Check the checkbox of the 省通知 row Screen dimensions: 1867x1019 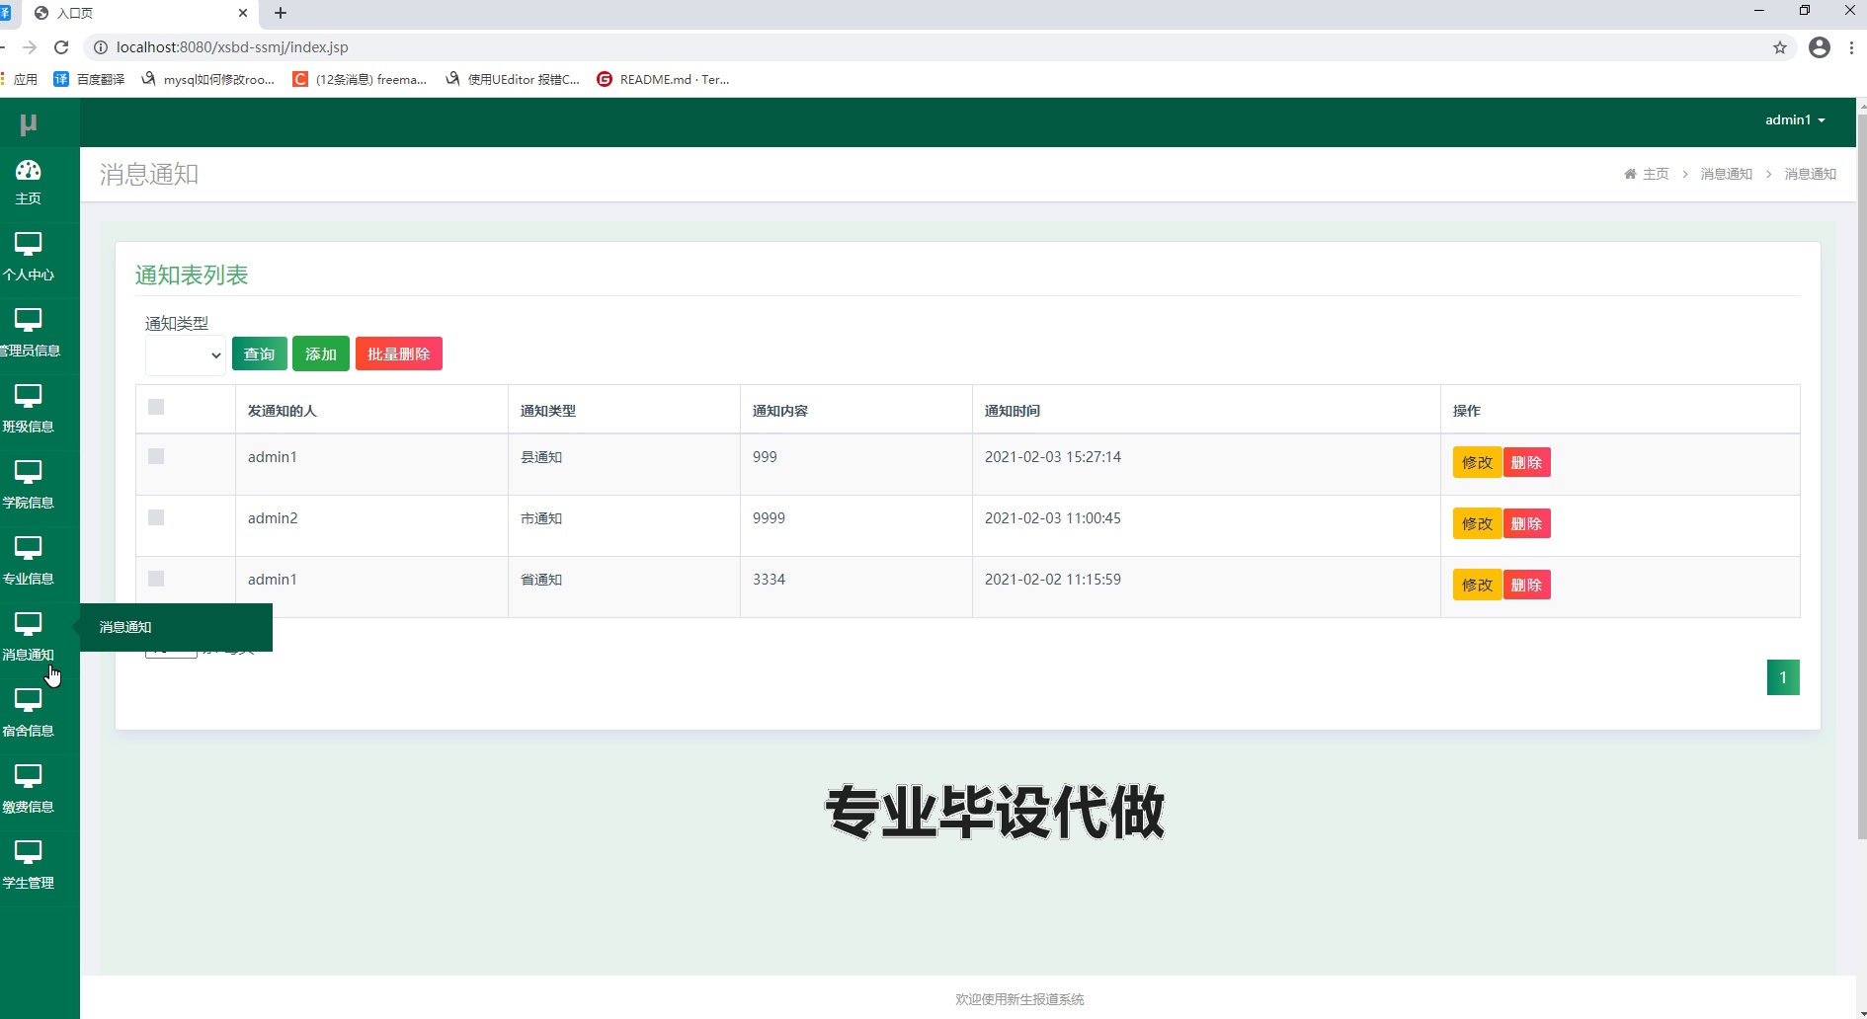[155, 579]
